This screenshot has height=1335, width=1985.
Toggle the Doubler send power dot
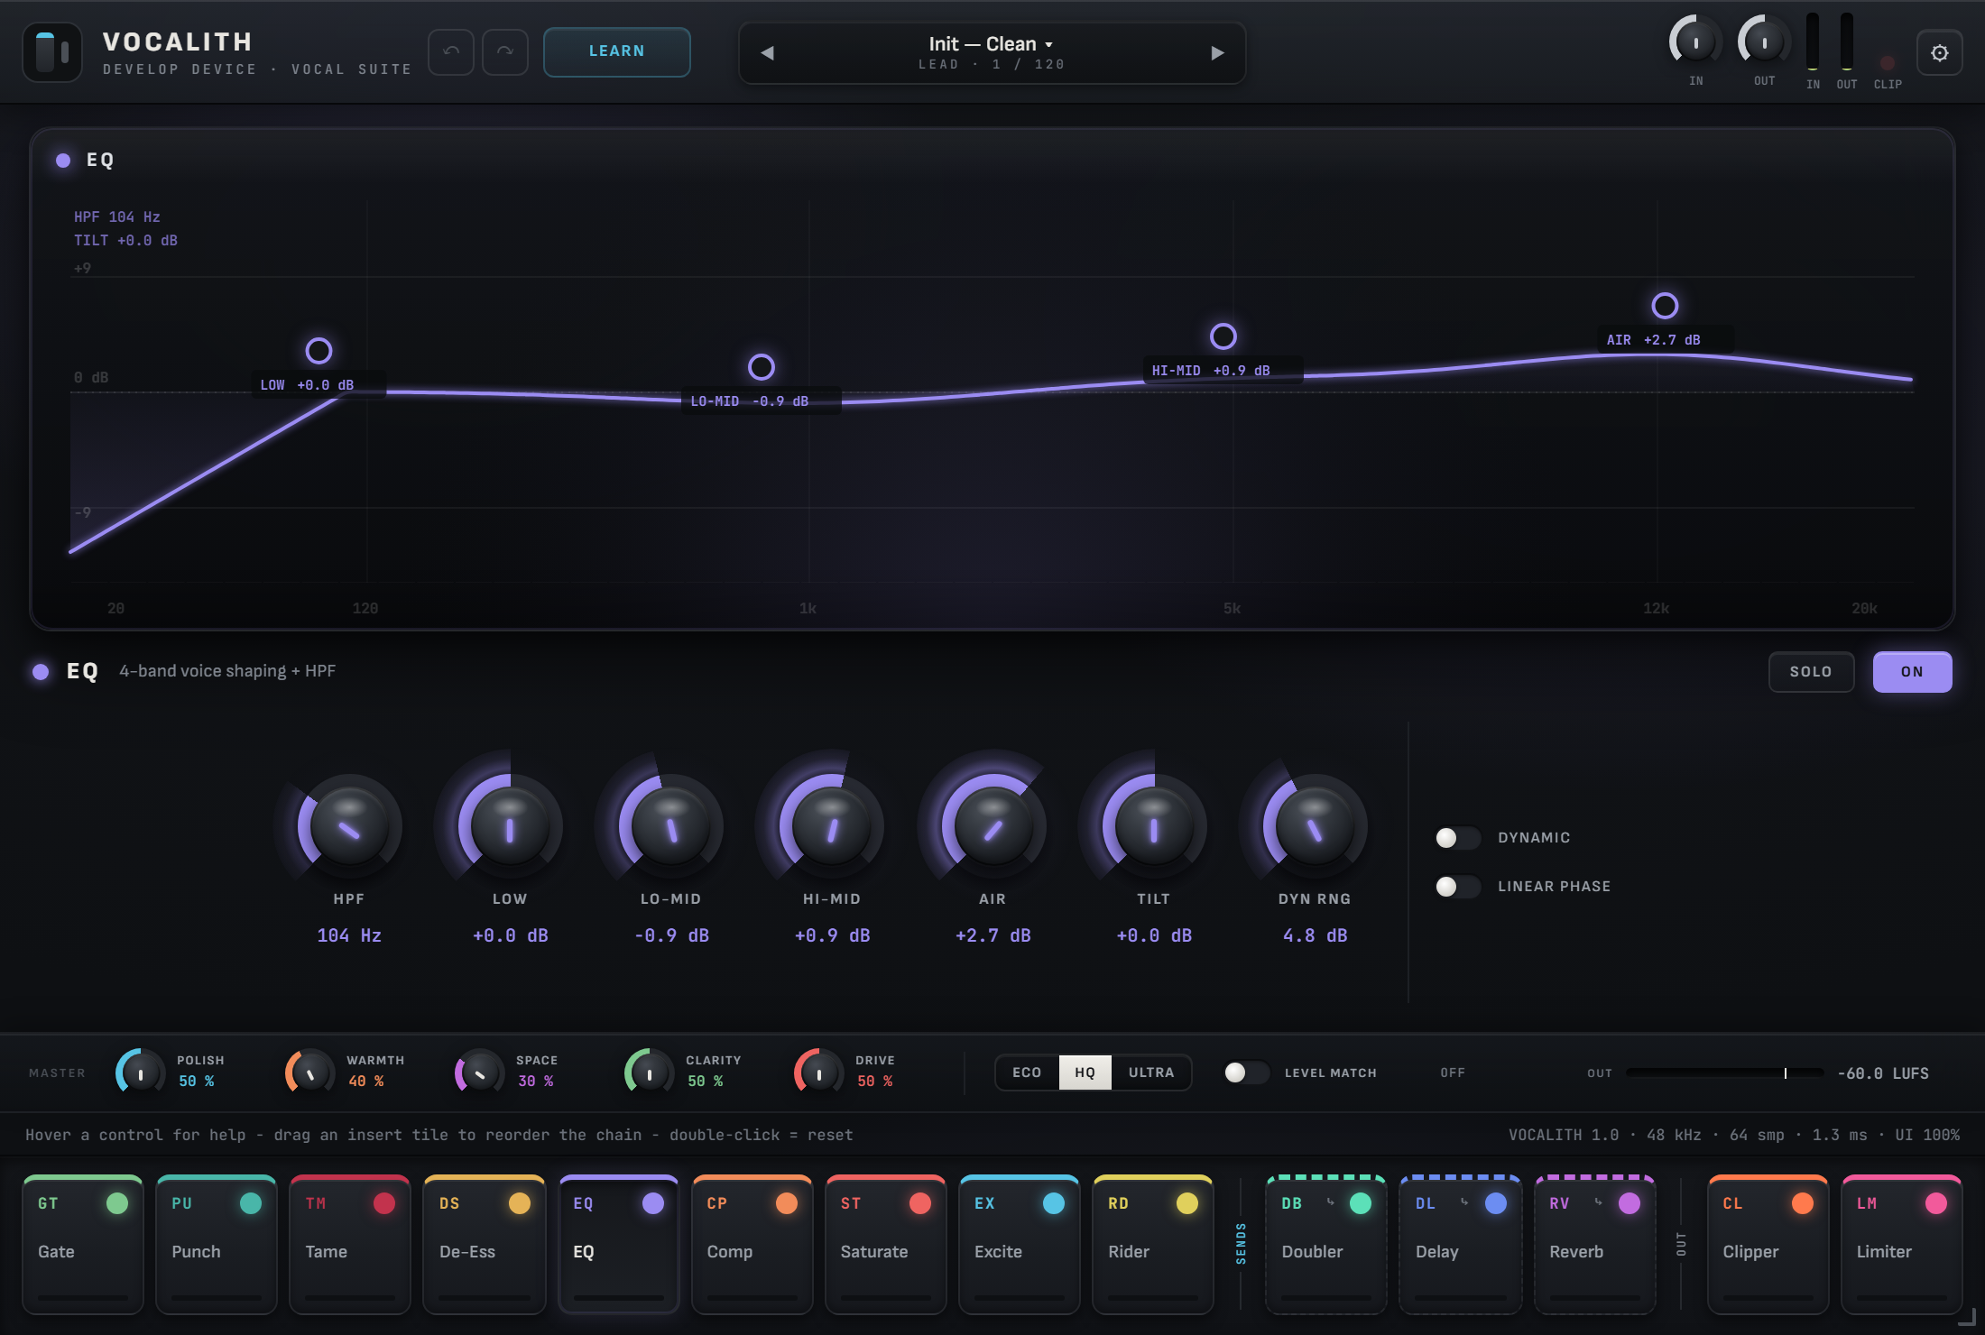click(x=1361, y=1203)
